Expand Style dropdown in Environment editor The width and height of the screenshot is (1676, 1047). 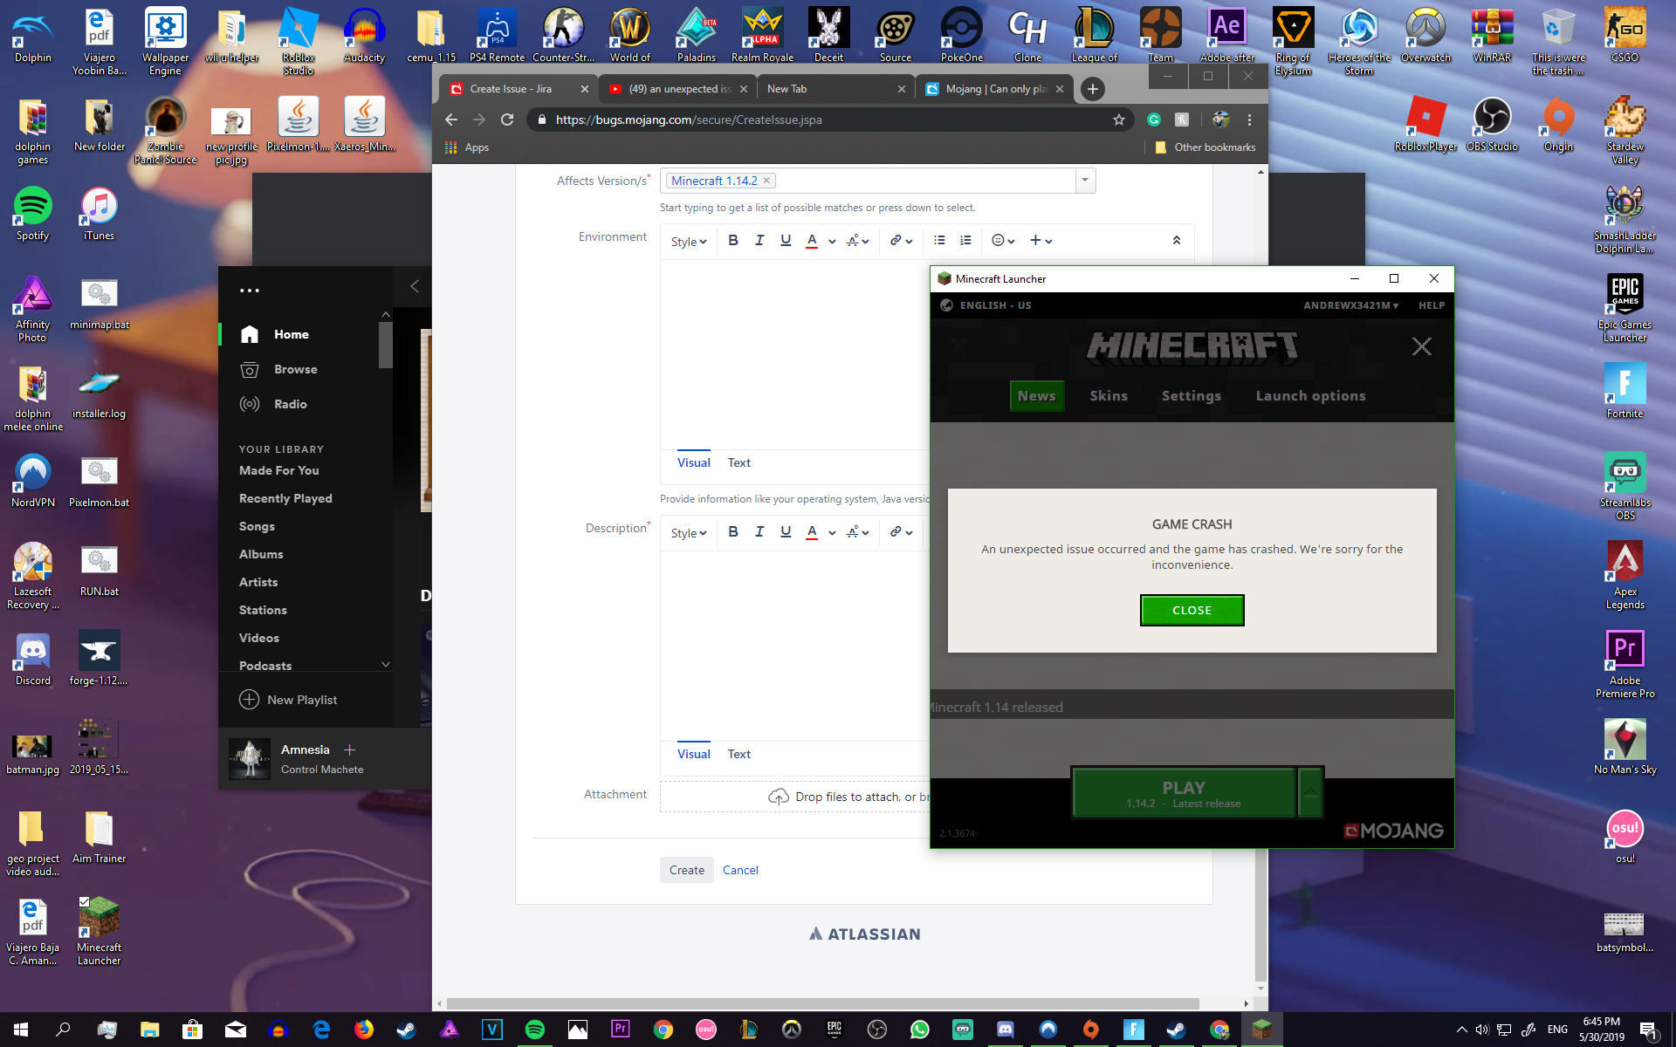[x=688, y=242]
